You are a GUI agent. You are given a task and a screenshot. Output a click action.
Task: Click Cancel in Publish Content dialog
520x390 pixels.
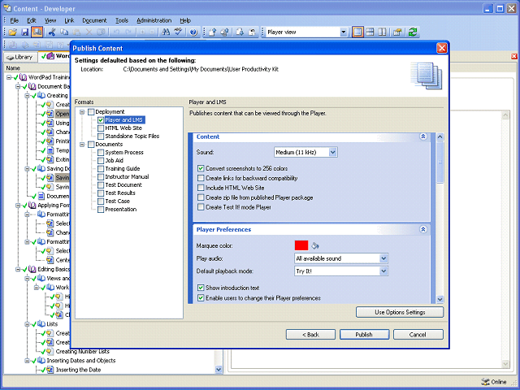pyautogui.click(x=418, y=335)
